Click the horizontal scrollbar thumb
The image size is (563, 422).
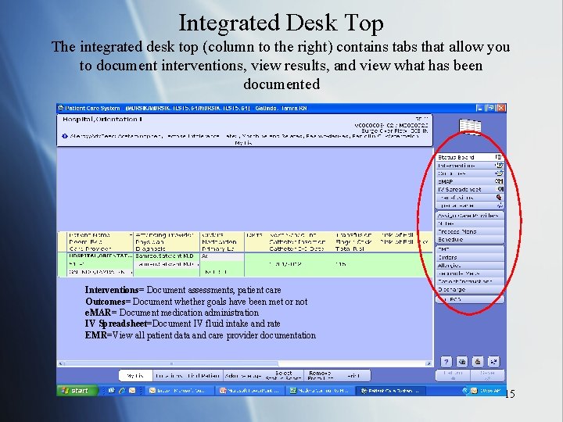coord(171,363)
